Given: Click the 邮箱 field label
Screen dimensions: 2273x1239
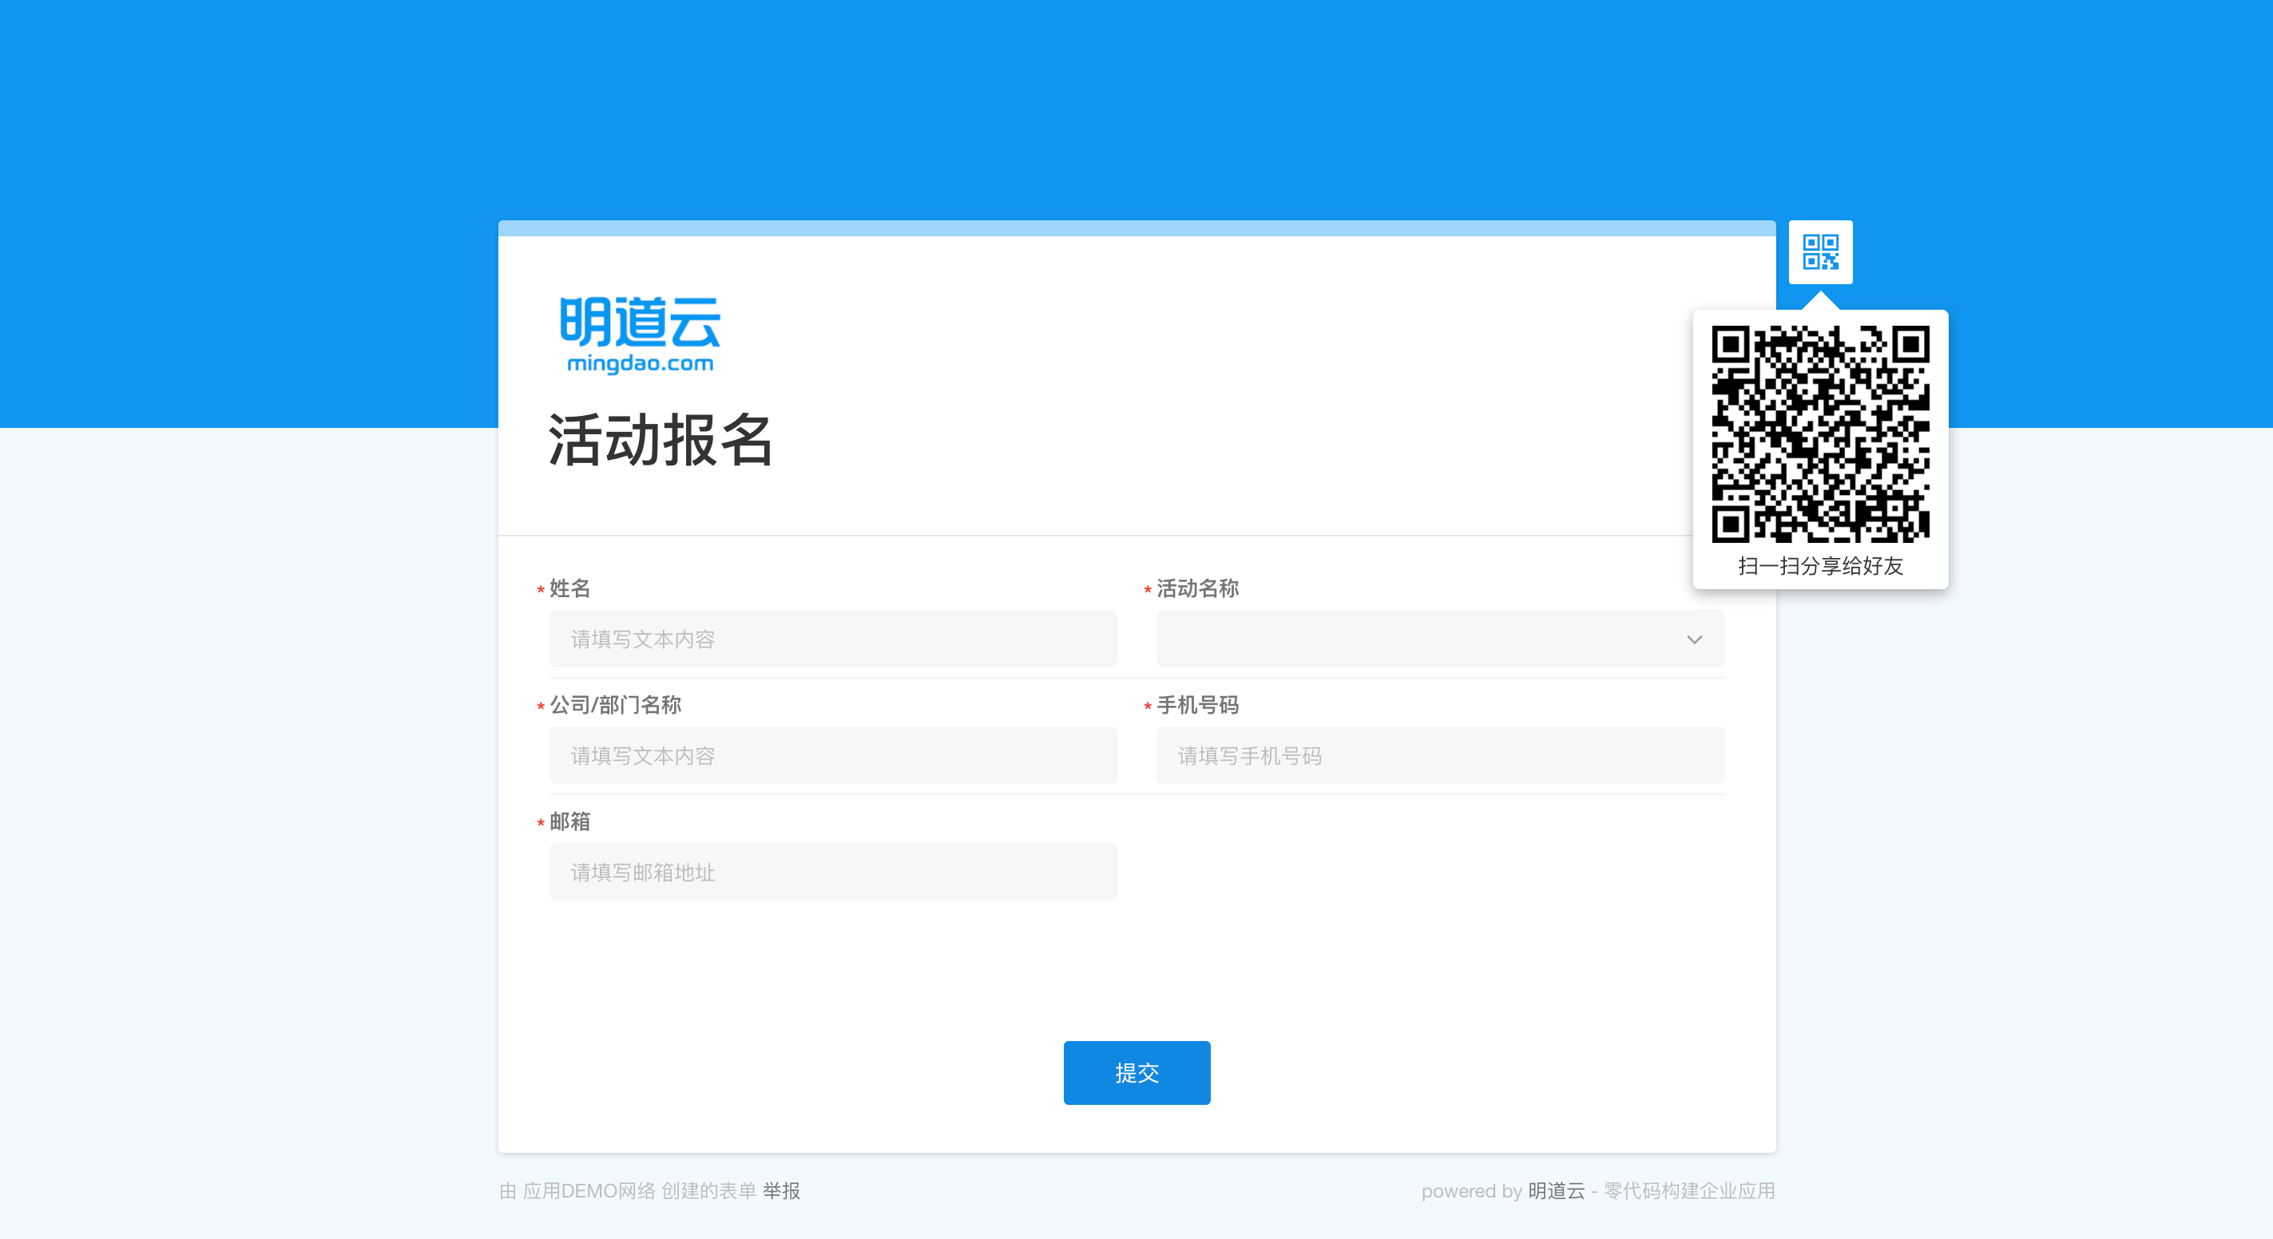Looking at the screenshot, I should (569, 821).
